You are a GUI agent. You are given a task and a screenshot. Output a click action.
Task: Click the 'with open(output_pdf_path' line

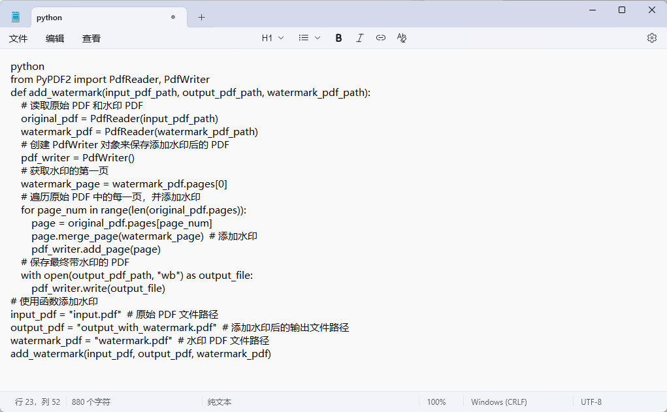pos(137,276)
